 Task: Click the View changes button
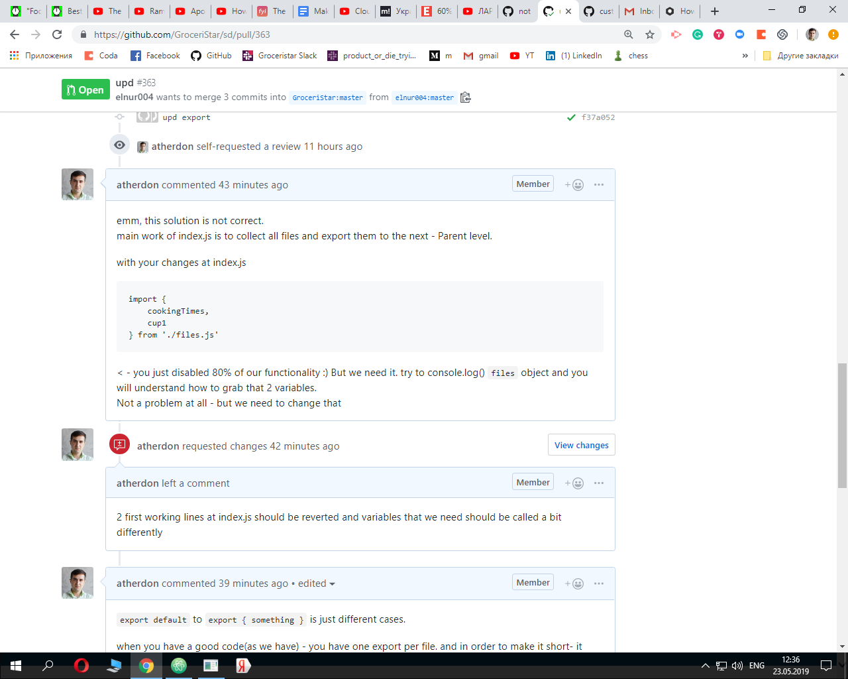582,445
